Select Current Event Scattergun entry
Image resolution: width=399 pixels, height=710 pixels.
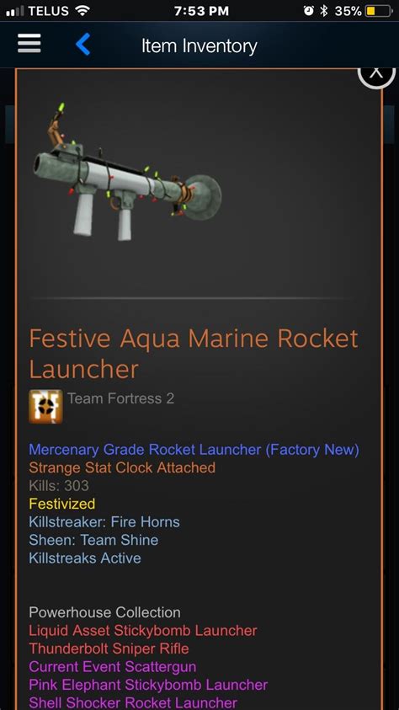(113, 666)
